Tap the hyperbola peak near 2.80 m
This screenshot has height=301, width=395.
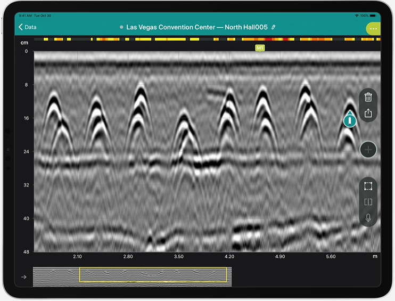[141, 84]
